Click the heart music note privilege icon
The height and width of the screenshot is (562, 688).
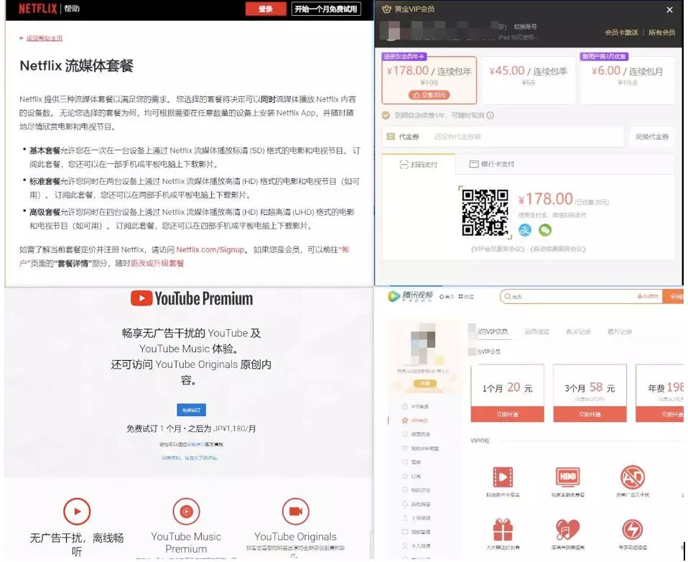(568, 530)
